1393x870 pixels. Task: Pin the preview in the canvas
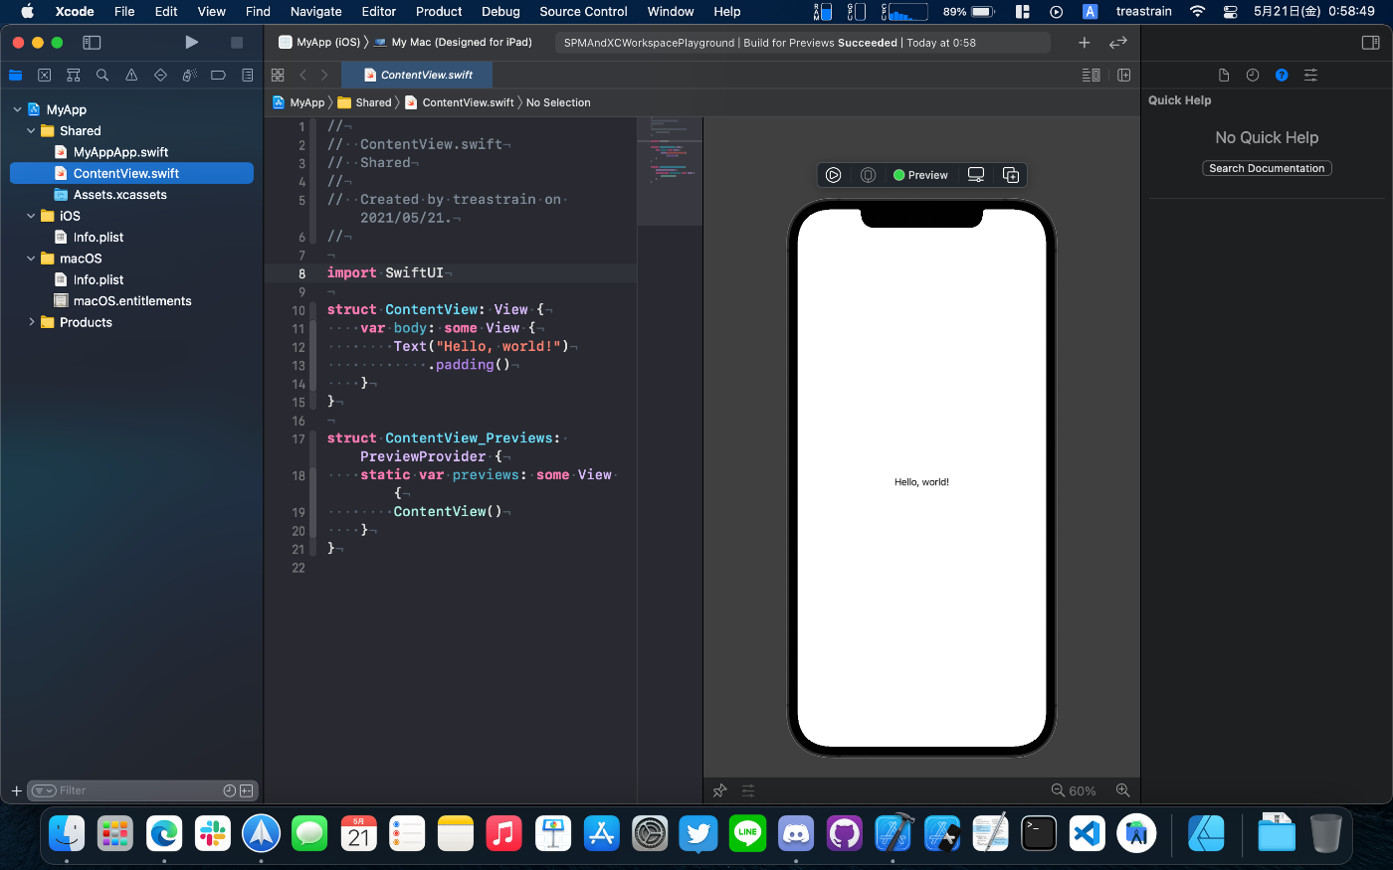point(720,790)
